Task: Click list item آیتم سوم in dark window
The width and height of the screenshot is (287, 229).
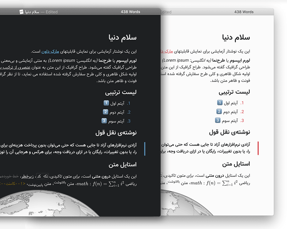Action: point(116,121)
